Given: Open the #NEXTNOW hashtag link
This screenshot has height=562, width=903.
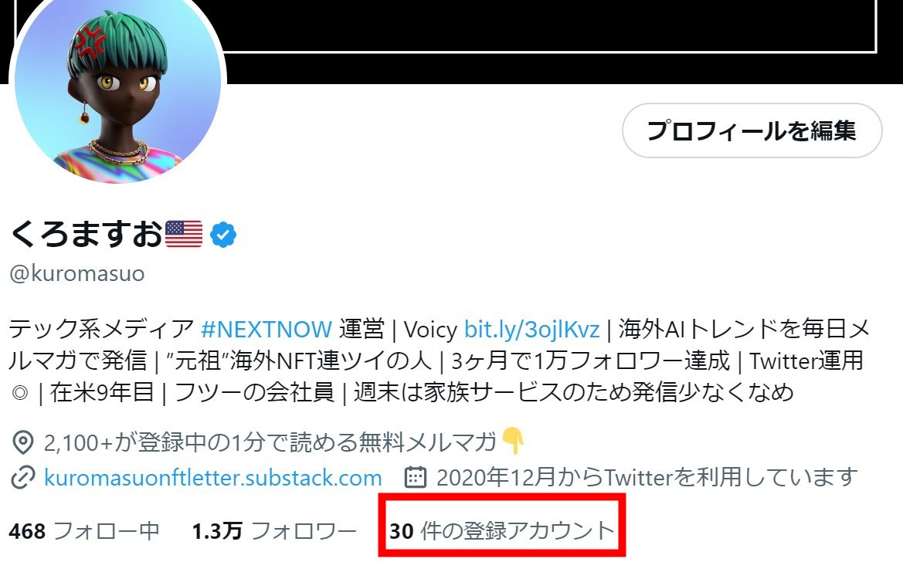Looking at the screenshot, I should (266, 330).
